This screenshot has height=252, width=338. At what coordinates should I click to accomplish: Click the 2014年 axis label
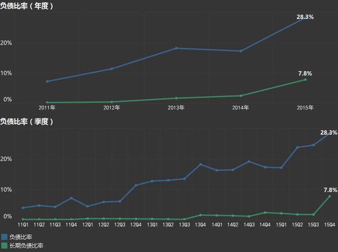pyautogui.click(x=241, y=108)
